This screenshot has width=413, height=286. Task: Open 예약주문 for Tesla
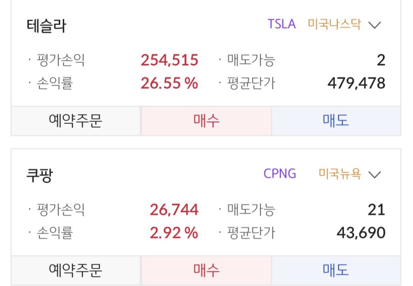coord(76,121)
